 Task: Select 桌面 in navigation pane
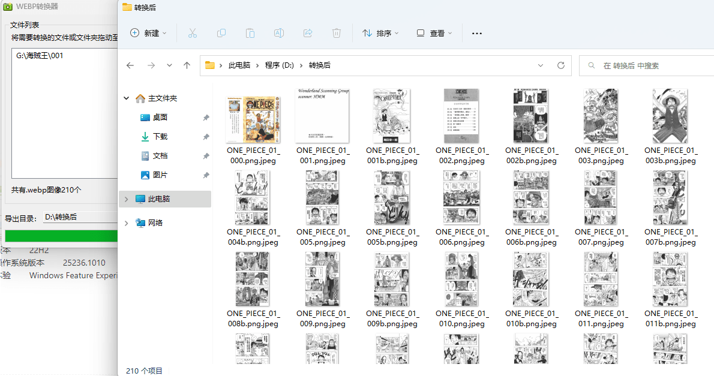[x=160, y=118]
